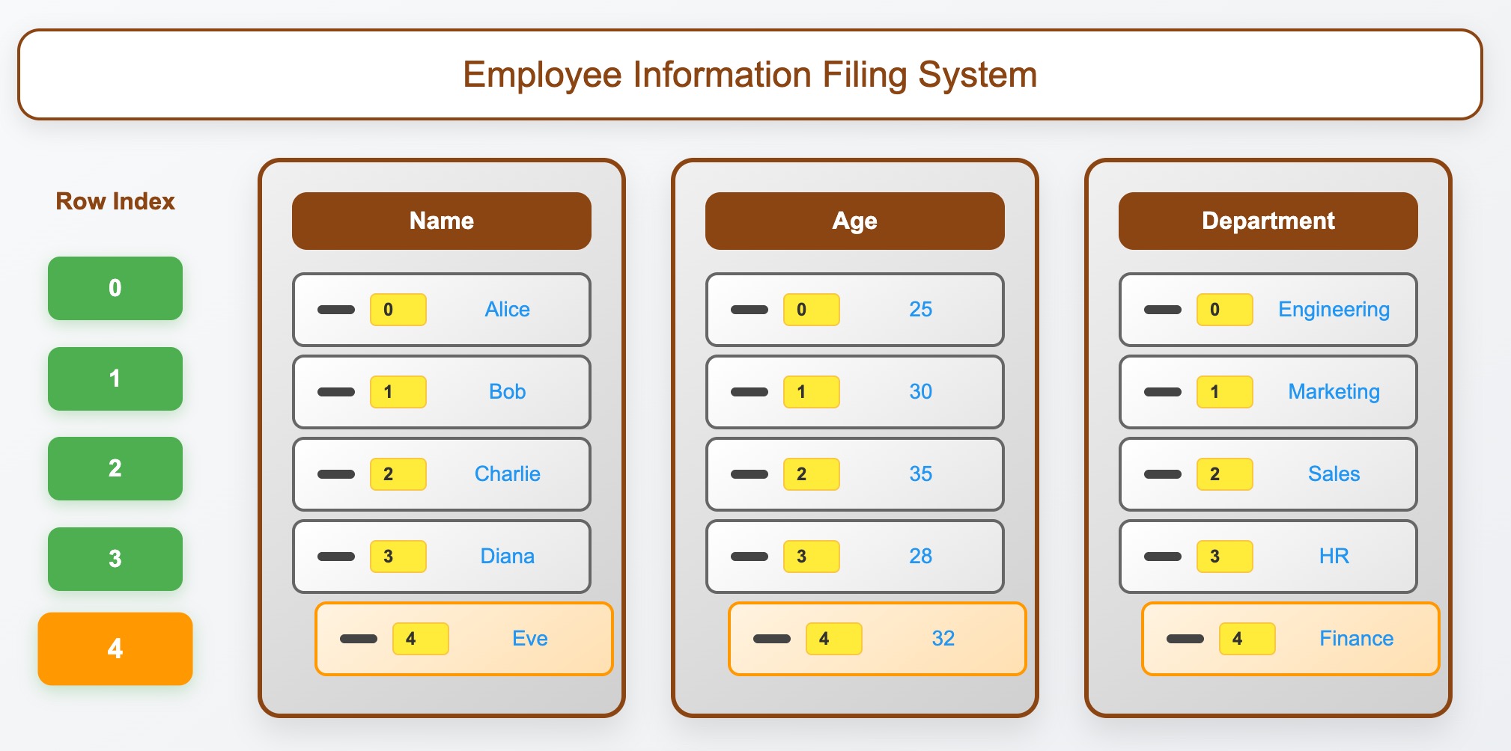The height and width of the screenshot is (751, 1511).
Task: Click the orange row index 4 button
Action: [x=115, y=649]
